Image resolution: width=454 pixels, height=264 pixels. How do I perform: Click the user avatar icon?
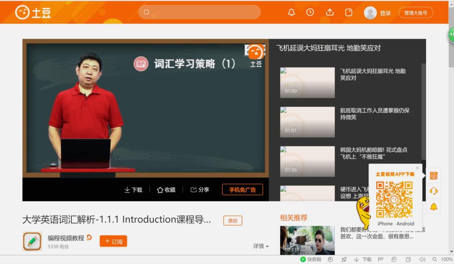[x=370, y=13]
